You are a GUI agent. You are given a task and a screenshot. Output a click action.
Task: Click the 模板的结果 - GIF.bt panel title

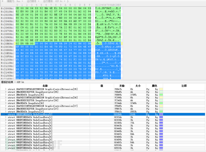pyautogui.click(x=13, y=82)
